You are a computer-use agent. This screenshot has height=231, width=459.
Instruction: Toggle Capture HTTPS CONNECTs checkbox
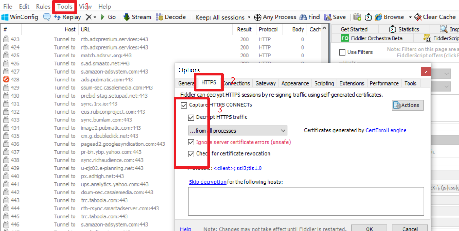point(184,105)
